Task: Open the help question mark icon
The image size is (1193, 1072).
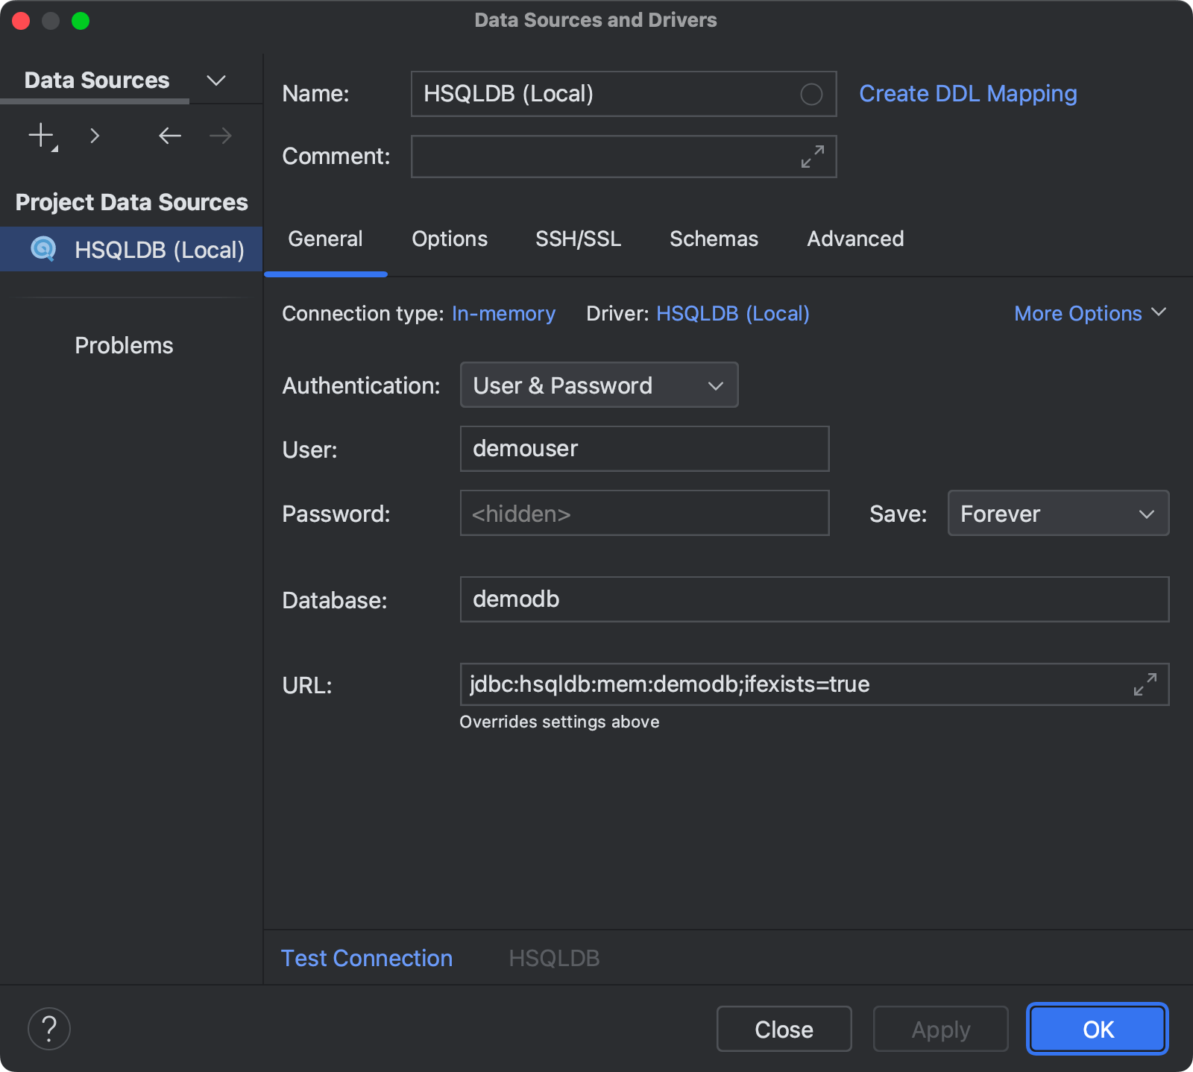Action: [x=48, y=1029]
